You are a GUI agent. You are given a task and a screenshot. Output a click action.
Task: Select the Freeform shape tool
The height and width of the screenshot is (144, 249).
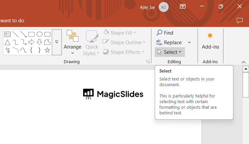47,42
